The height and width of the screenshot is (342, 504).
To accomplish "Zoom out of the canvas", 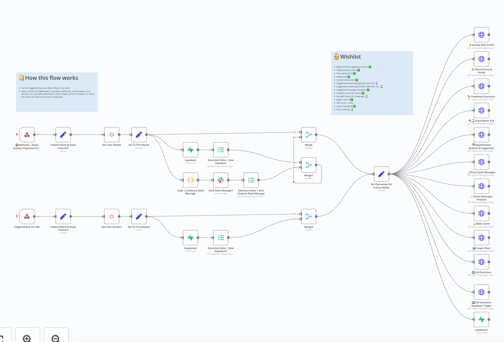I will [56, 338].
